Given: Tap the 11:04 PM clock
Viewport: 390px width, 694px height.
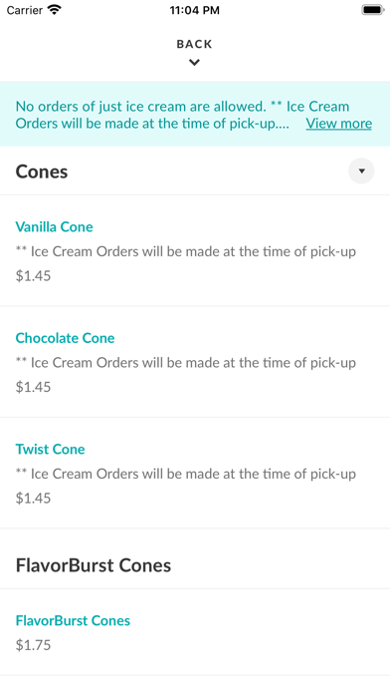Looking at the screenshot, I should tap(194, 10).
